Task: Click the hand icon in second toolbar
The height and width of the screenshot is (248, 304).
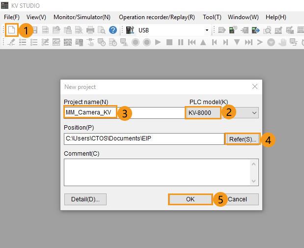Action: point(282,43)
